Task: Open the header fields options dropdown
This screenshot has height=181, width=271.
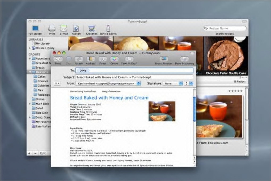Action: click(57, 83)
